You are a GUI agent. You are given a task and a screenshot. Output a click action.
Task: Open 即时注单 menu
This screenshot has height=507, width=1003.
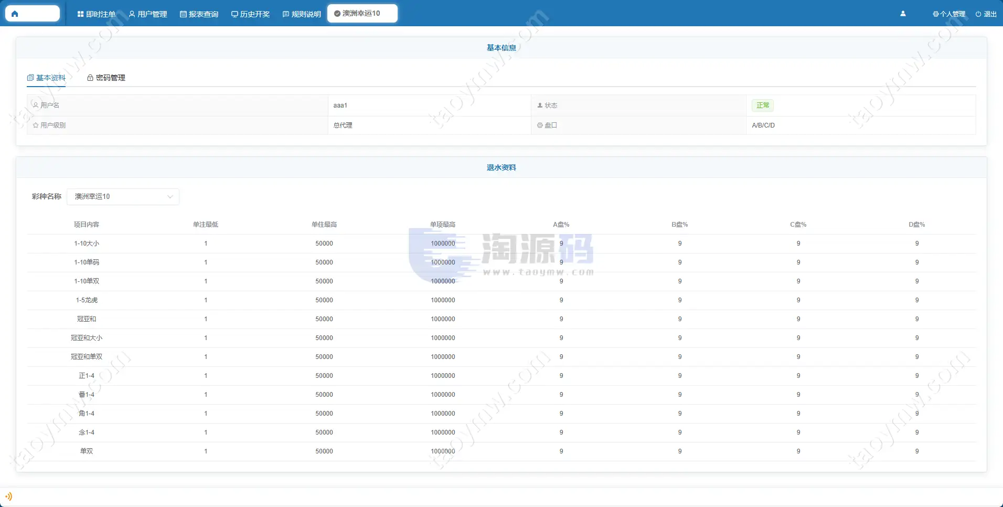coord(97,14)
